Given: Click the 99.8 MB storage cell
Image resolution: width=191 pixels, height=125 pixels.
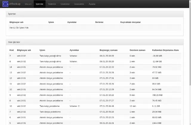Looking at the screenshot, I should click(156, 84).
